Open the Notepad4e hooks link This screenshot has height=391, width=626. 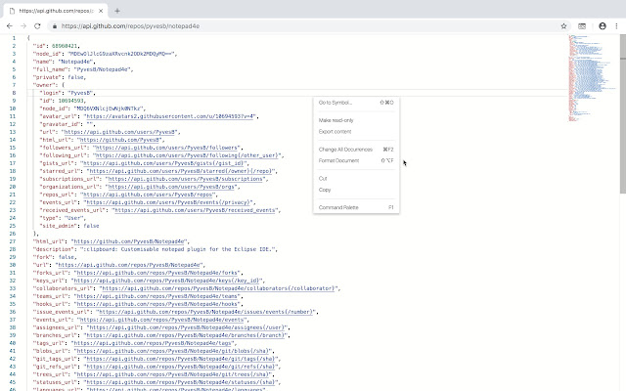(x=157, y=304)
